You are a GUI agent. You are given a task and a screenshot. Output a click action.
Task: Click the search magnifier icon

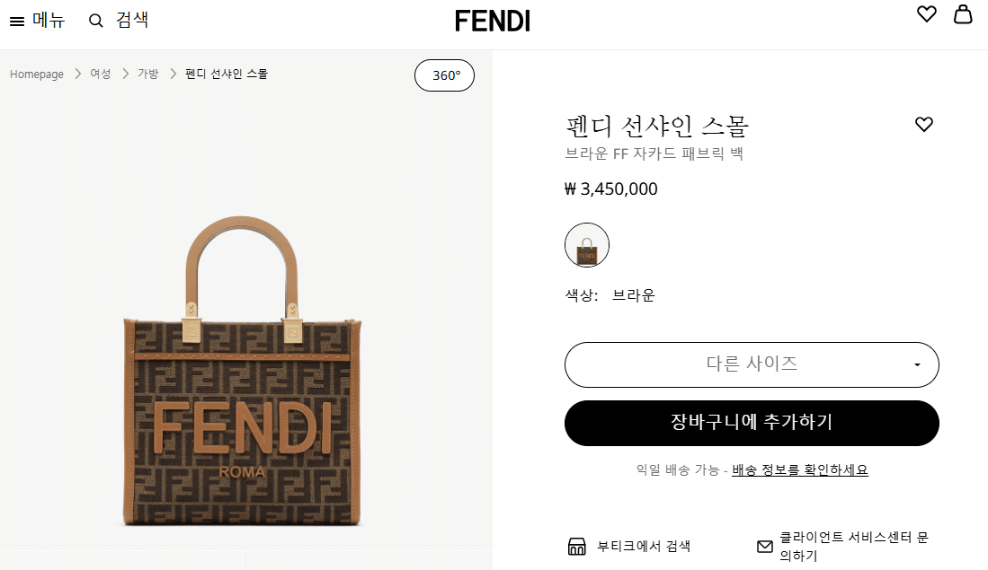pos(96,21)
